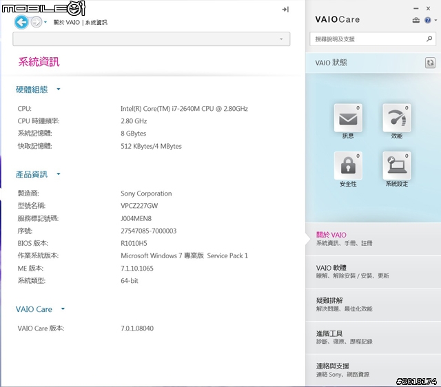Click the 64-bit system type value

(130, 280)
